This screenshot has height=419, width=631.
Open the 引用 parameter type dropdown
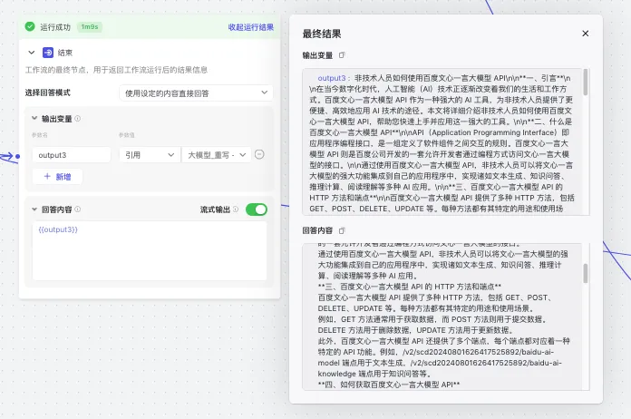pos(150,155)
